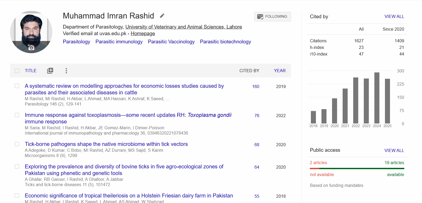Sort articles by Title column header
422x203 pixels.
pos(31,71)
